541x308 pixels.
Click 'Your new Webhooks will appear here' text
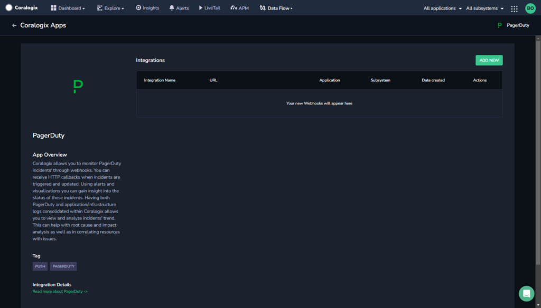tap(319, 103)
